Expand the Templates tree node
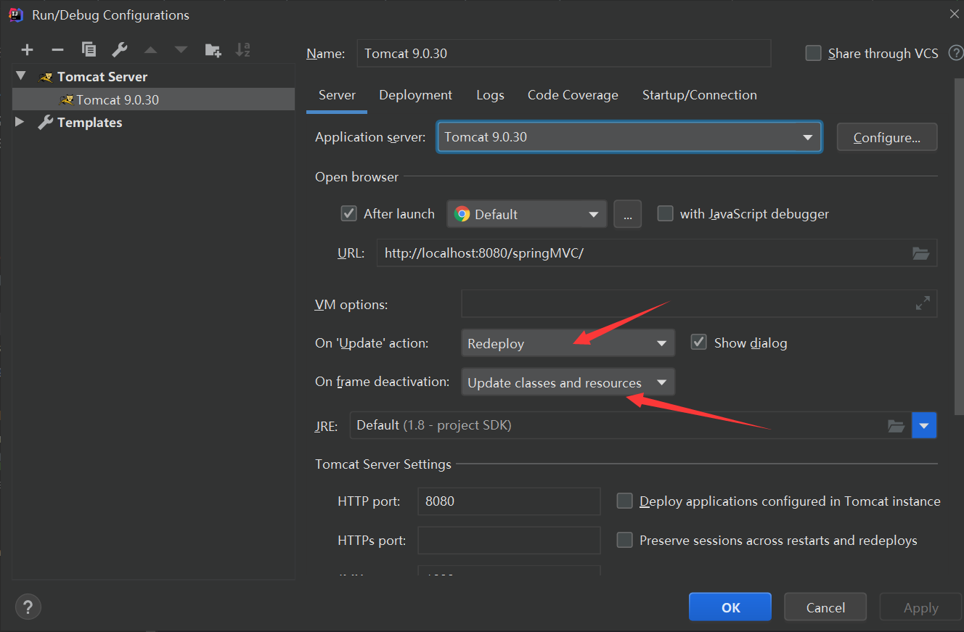The image size is (964, 632). pyautogui.click(x=20, y=122)
